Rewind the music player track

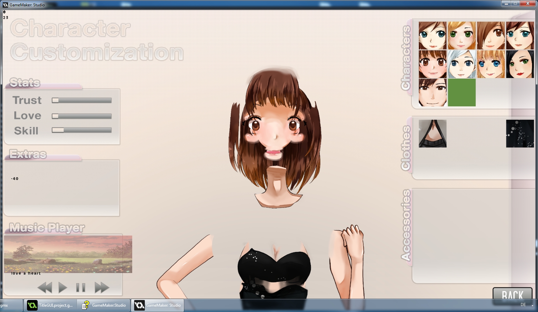click(x=45, y=287)
